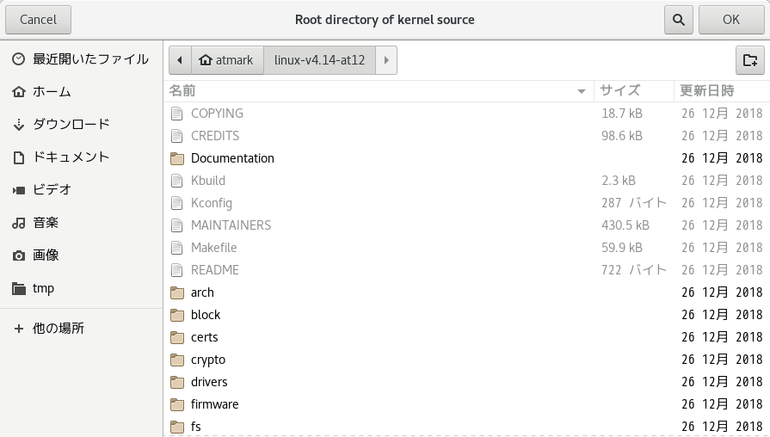Select the linux-v4.14-at12 path segment
Image resolution: width=770 pixels, height=437 pixels.
(319, 60)
